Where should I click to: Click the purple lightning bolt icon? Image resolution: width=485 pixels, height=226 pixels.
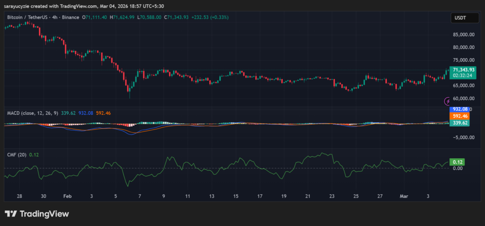[448, 101]
